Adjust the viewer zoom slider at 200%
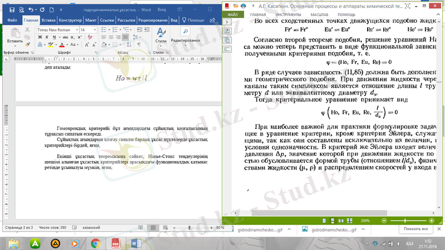 tap(406, 221)
